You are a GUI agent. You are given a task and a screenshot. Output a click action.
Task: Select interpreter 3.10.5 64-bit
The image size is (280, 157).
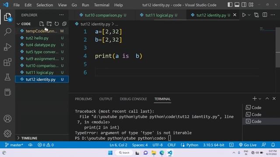point(213,145)
